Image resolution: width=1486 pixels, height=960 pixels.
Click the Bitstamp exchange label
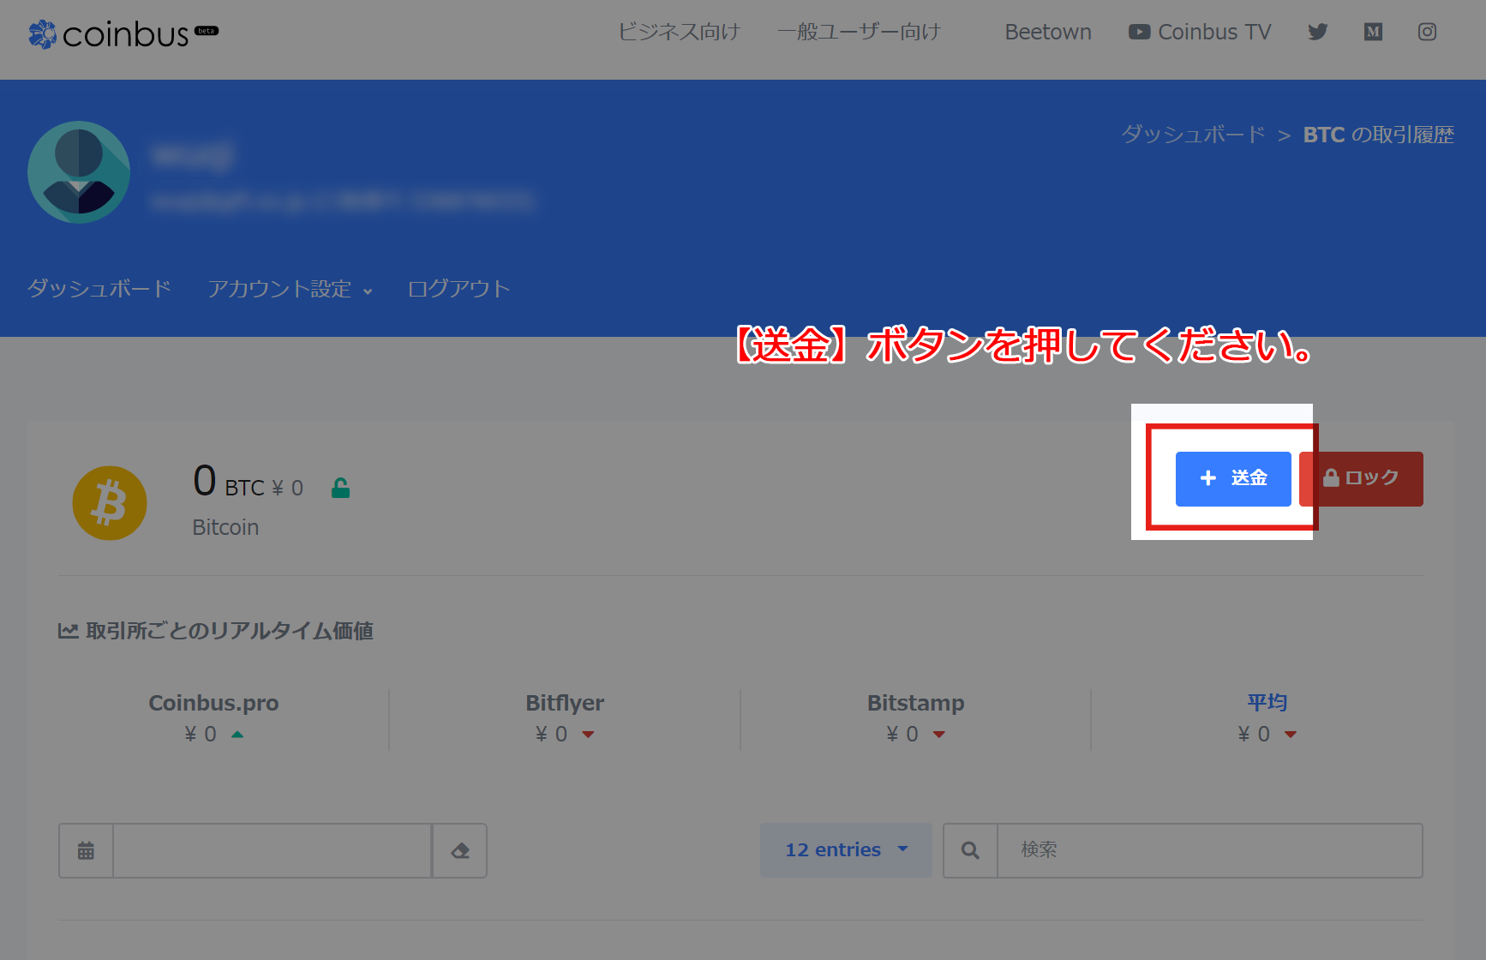pyautogui.click(x=915, y=703)
